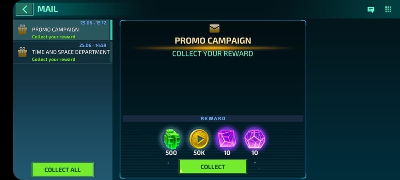The height and width of the screenshot is (180, 400).
Task: Open the chat speech bubble icon
Action: pos(371,10)
